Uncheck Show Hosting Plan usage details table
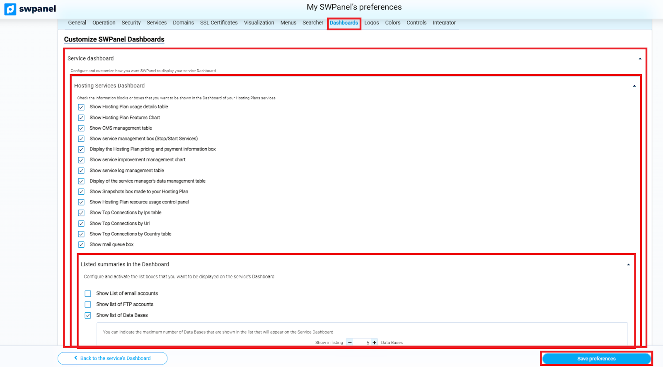Image resolution: width=663 pixels, height=367 pixels. [x=81, y=107]
